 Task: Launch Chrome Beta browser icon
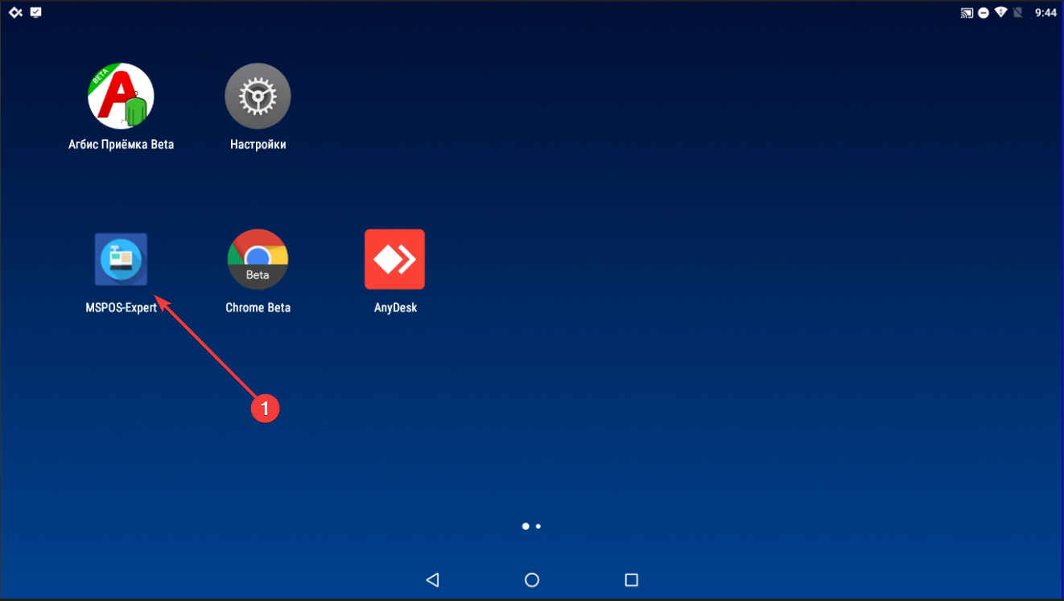point(258,259)
